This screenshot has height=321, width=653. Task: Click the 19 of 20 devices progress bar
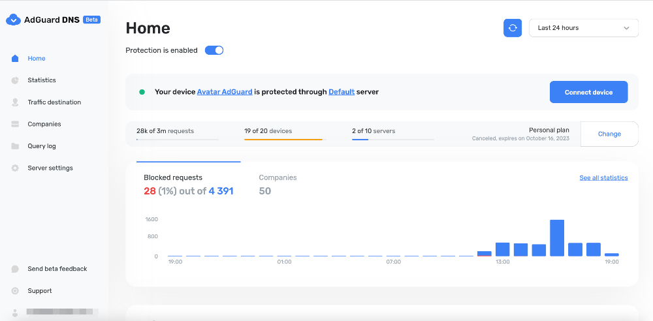[x=283, y=139]
